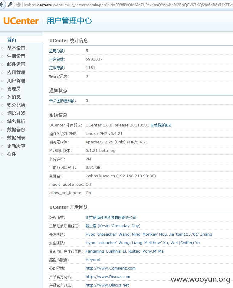Click PHP version text Linux / PHP v5.4.21
This screenshot has width=233, height=288.
[104, 133]
